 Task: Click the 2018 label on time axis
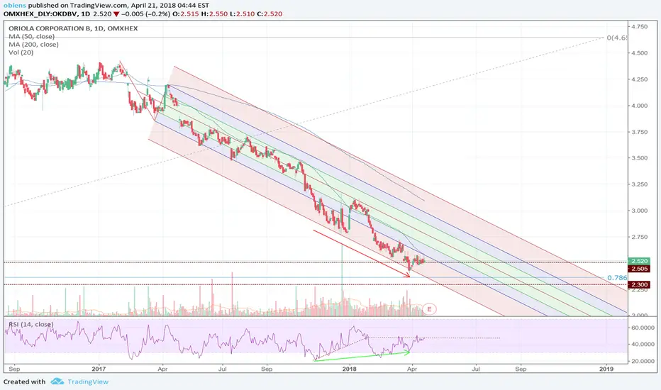tap(350, 369)
